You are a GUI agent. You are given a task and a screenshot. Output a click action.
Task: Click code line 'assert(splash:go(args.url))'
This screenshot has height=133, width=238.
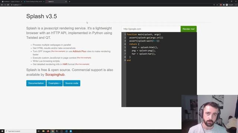[x=146, y=38]
